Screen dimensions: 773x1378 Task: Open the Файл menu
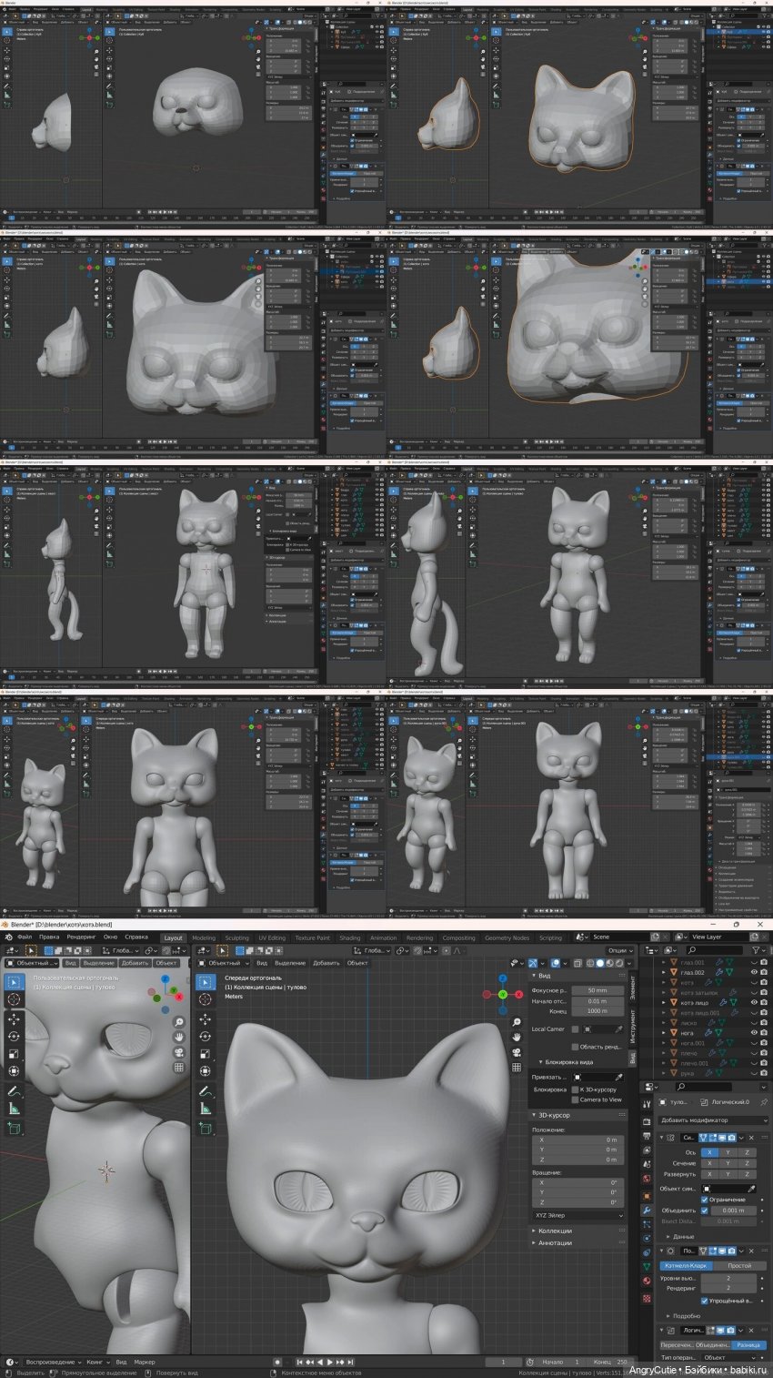25,937
